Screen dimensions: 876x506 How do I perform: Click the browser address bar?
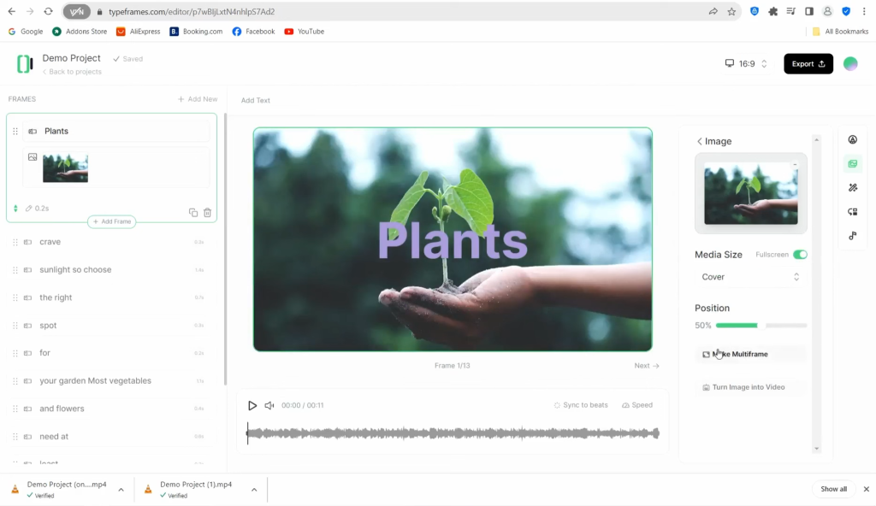tap(402, 11)
